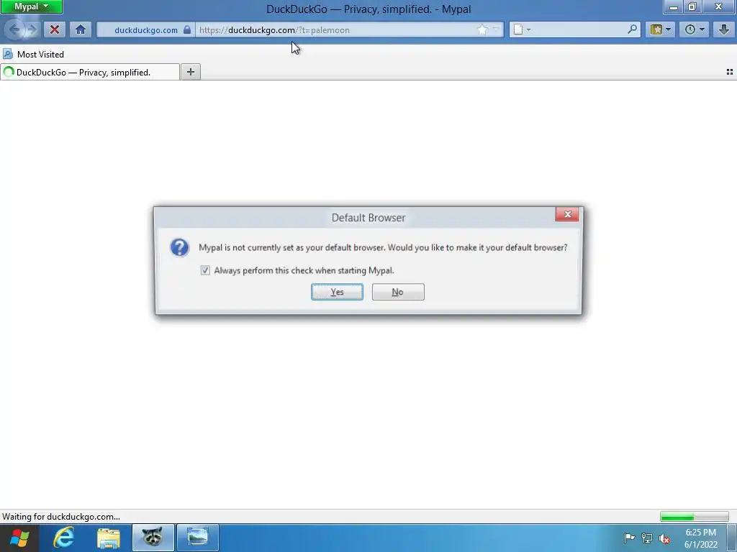Click the network tray icon
Image resolution: width=737 pixels, height=552 pixels.
coord(647,538)
